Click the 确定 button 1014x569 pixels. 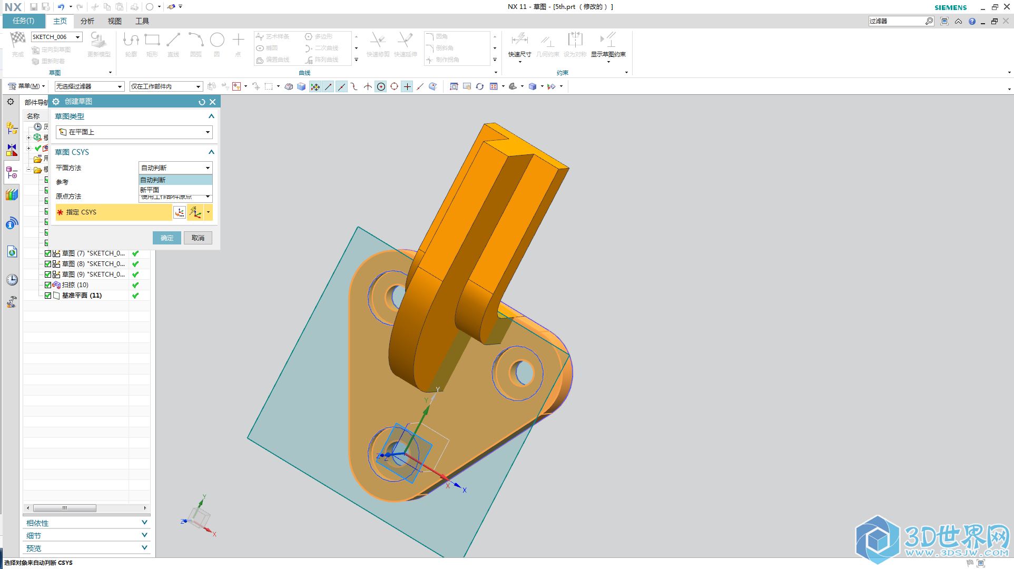(x=167, y=238)
